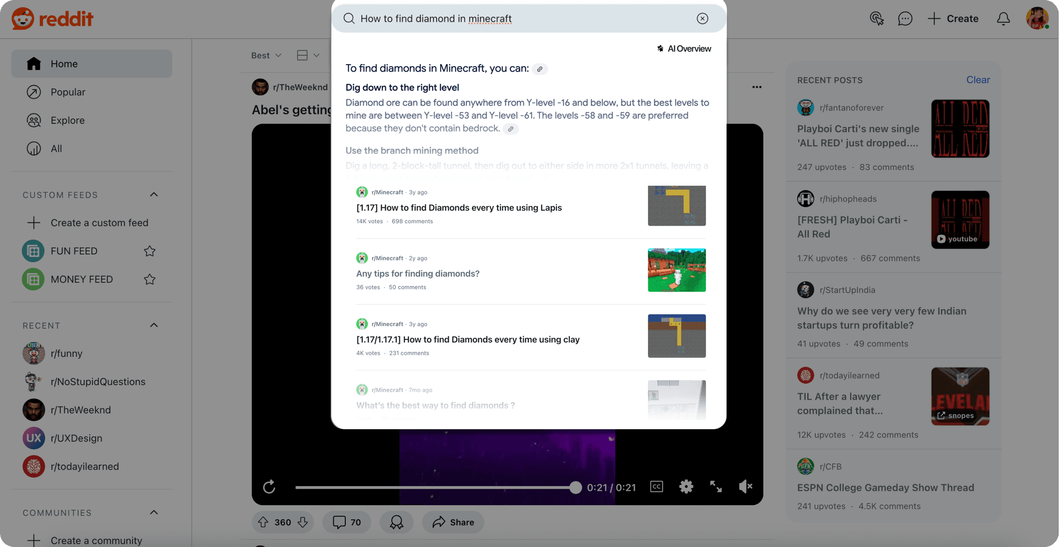The height and width of the screenshot is (547, 1059).
Task: Open the 'ALL RED' single thumbnail
Action: click(x=960, y=129)
